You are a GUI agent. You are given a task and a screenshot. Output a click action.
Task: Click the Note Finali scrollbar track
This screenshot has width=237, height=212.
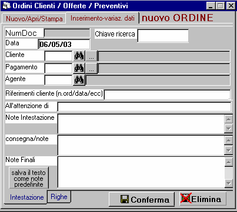pyautogui.click(x=229, y=173)
